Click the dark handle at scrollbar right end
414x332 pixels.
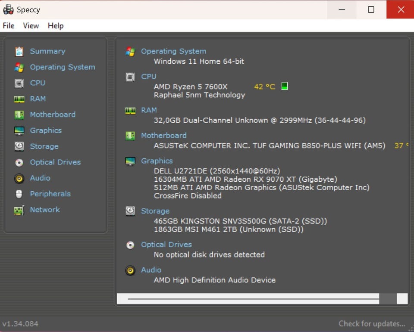[x=388, y=299]
